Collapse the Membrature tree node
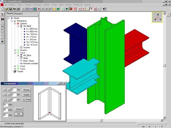Image resolution: width=171 pixels, height=128 pixels. [12, 21]
